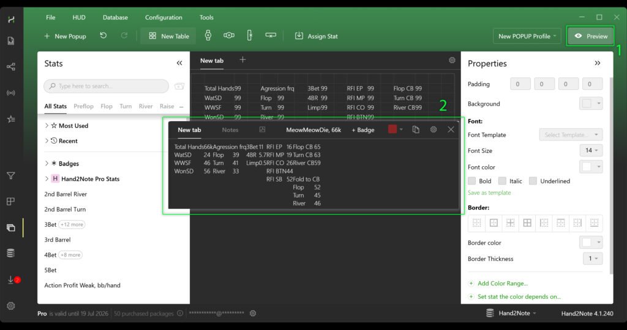Open popup gear settings icon
627x330 pixels.
pos(434,130)
